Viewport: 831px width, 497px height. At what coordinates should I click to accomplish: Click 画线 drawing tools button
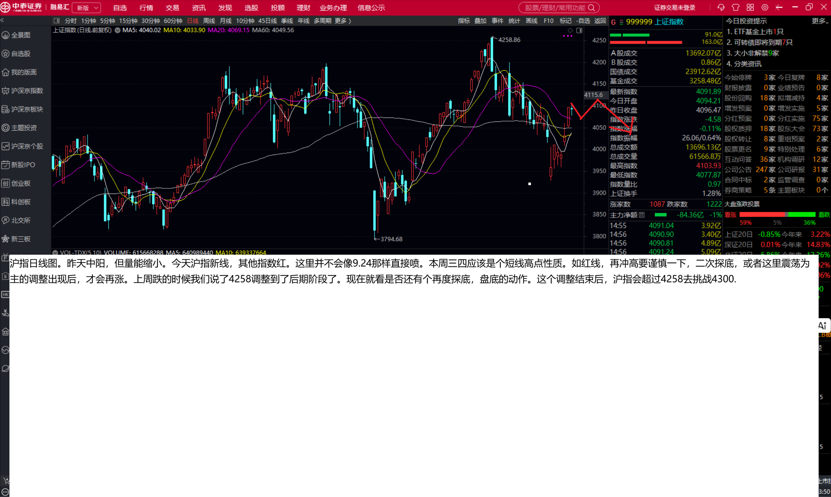[531, 21]
